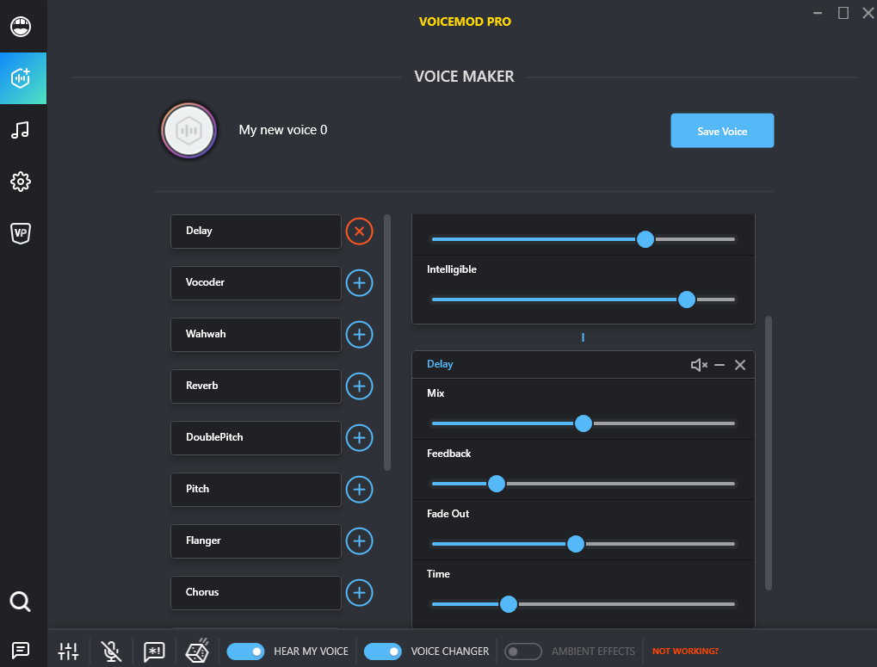877x667 pixels.
Task: Select the Wahwah effect in list
Action: (x=256, y=334)
